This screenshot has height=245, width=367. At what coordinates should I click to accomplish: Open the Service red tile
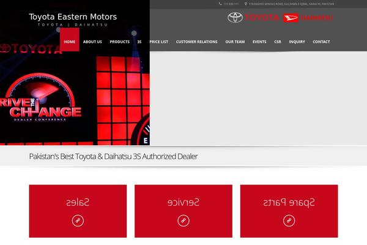[183, 211]
